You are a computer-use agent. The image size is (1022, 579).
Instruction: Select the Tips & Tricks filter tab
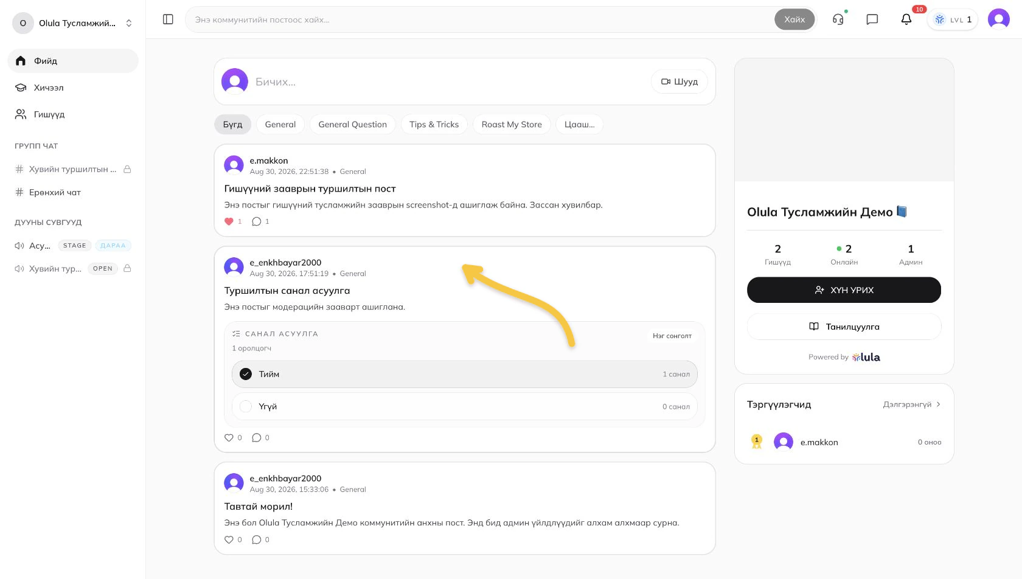tap(434, 124)
